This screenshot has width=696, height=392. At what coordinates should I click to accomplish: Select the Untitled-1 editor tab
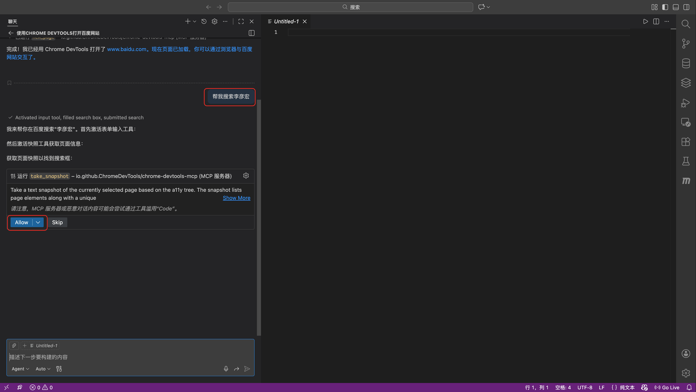click(x=286, y=21)
